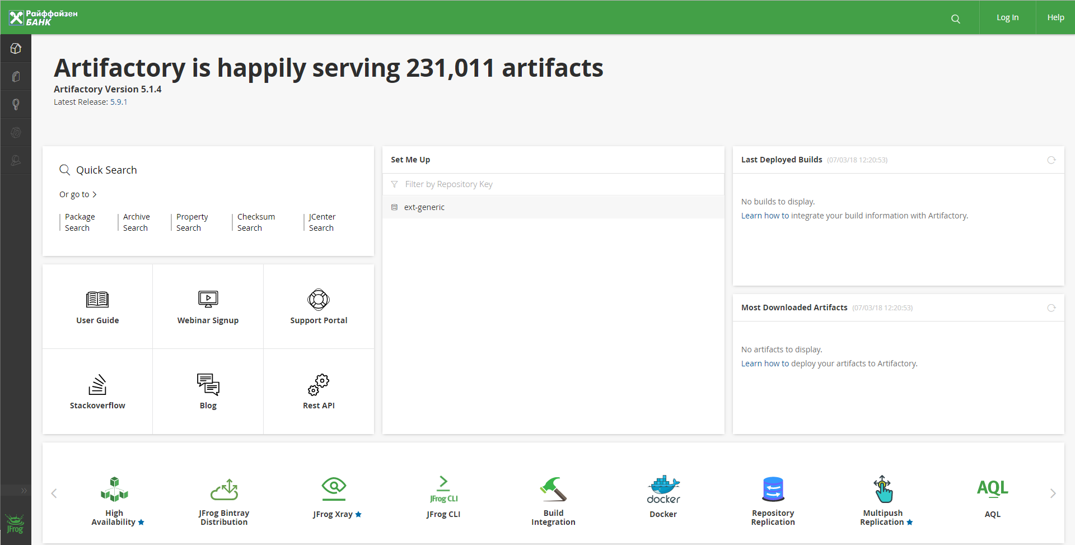The width and height of the screenshot is (1075, 545).
Task: Open Build Integration hammer icon
Action: coord(553,489)
